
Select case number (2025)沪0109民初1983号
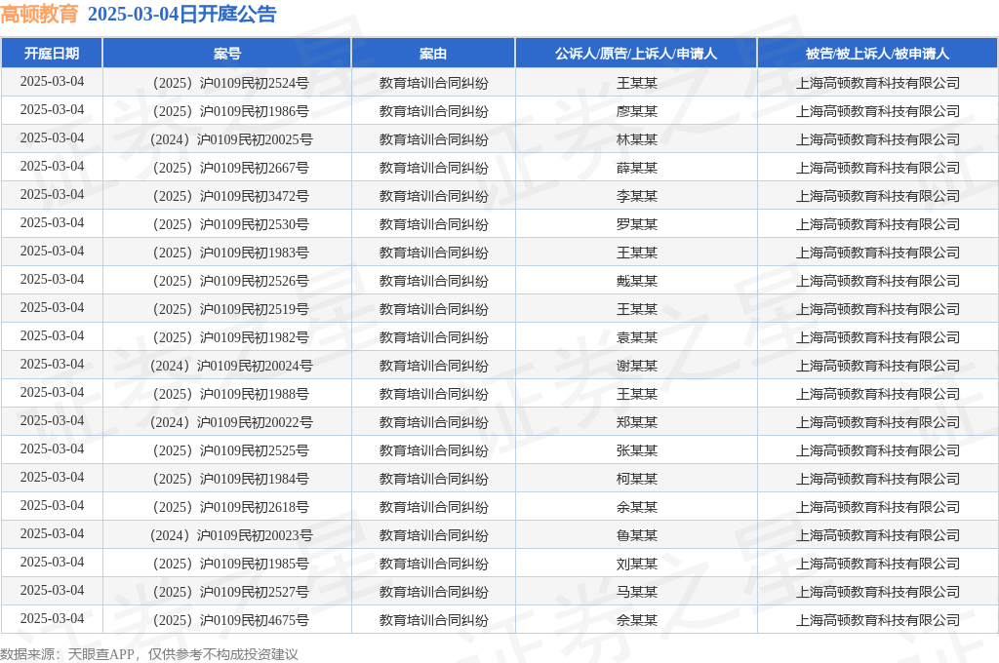230,253
